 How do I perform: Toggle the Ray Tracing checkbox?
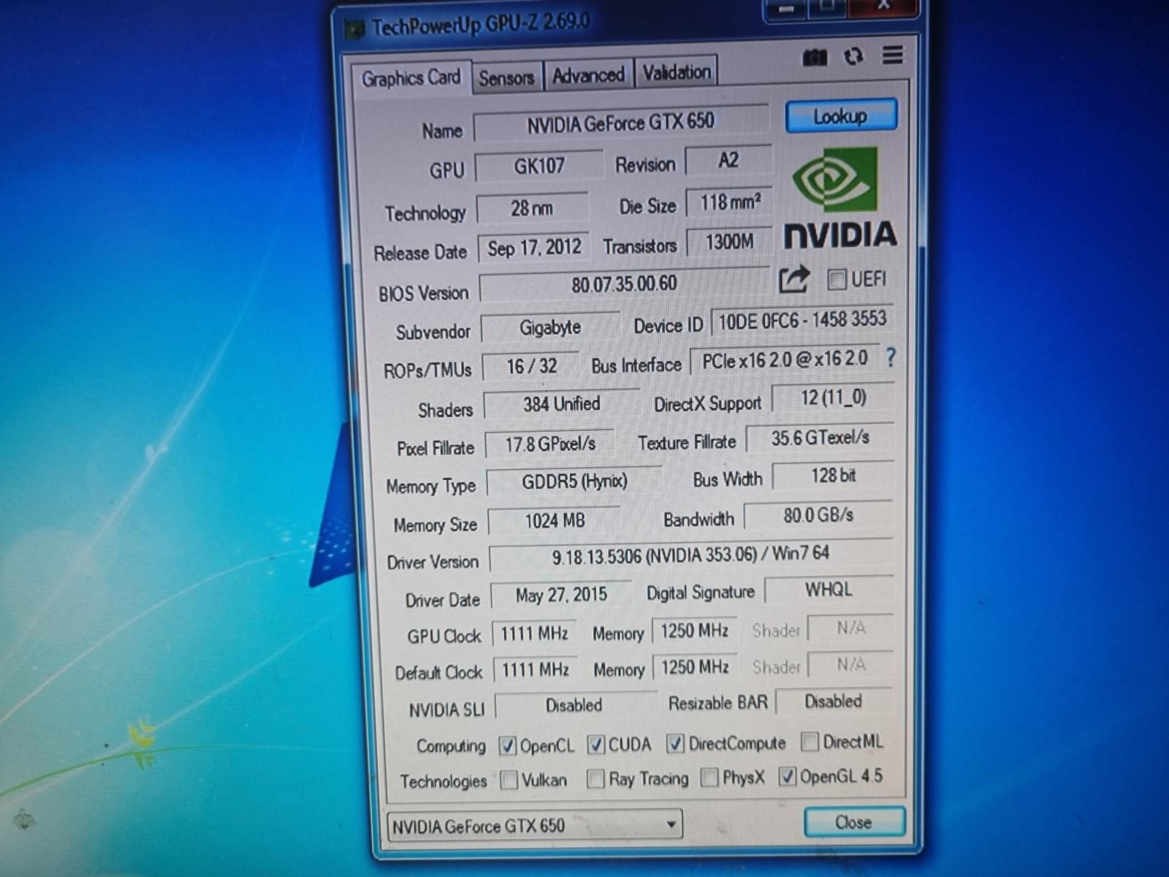click(x=595, y=779)
